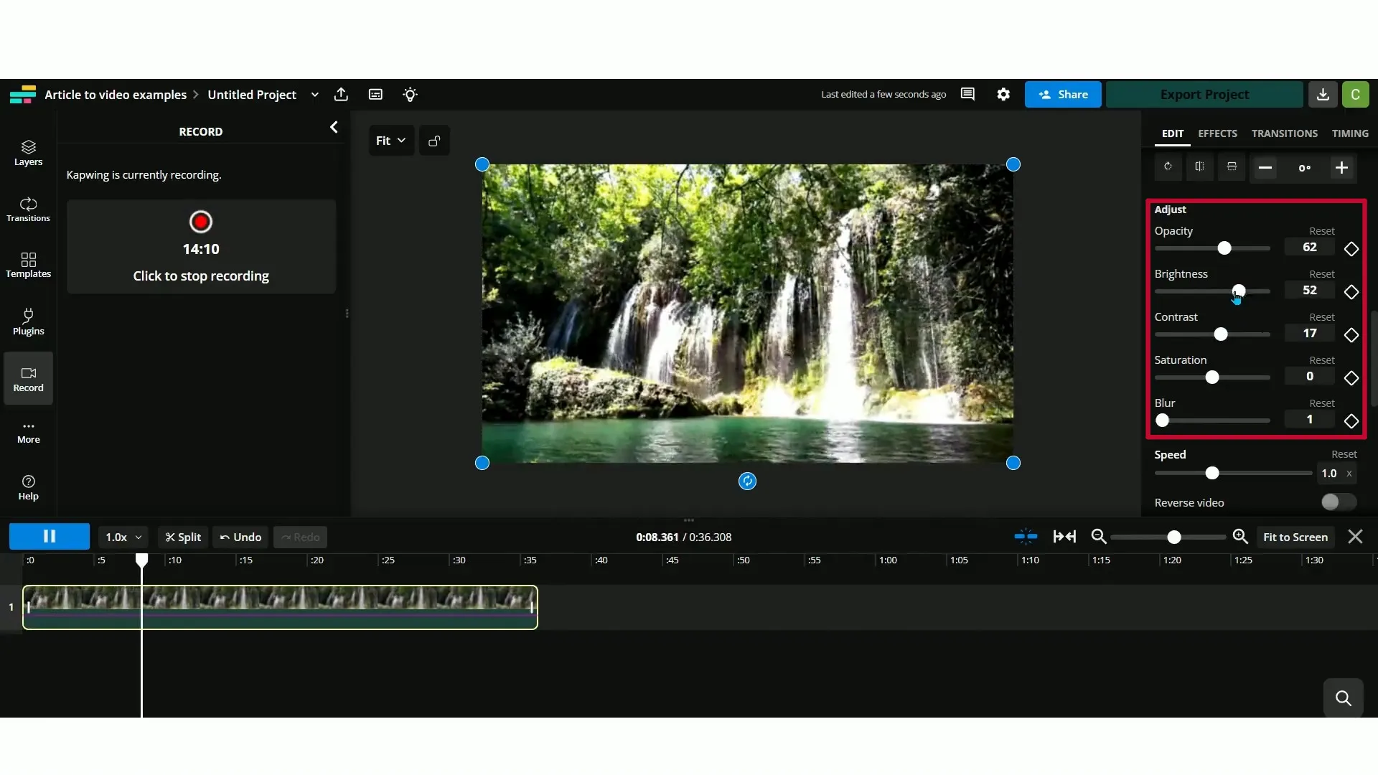
Task: Open the Layers panel in sidebar
Action: click(x=28, y=153)
